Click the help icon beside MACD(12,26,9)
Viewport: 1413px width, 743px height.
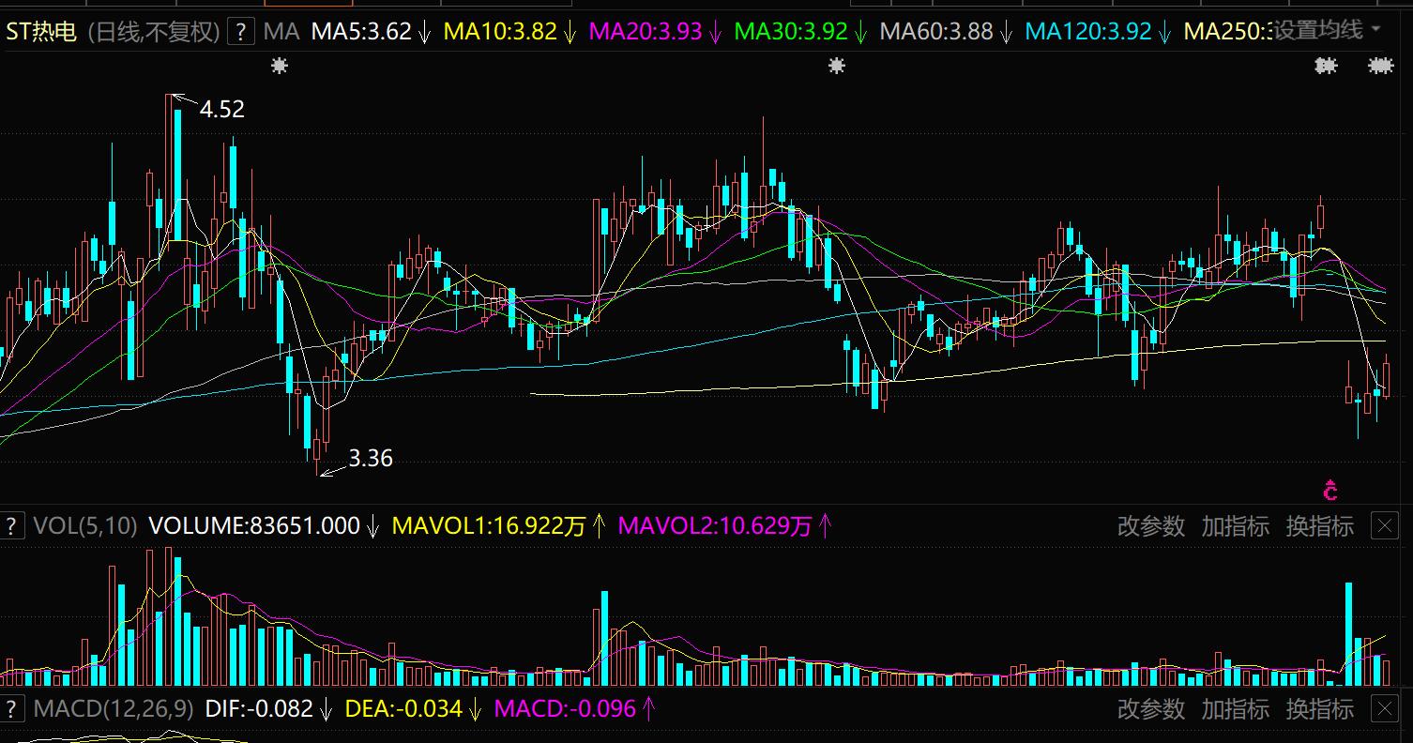pyautogui.click(x=11, y=708)
